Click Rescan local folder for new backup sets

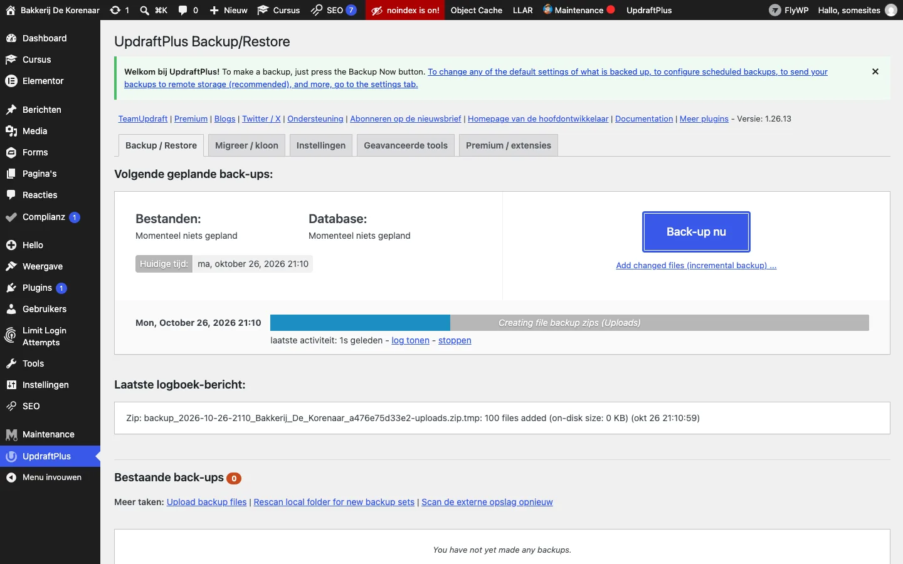pyautogui.click(x=334, y=502)
